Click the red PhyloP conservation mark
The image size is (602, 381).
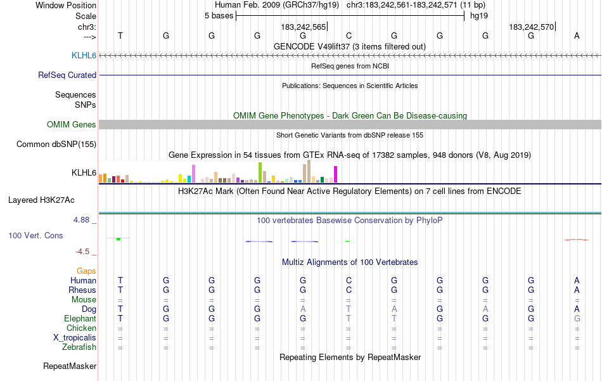576,240
